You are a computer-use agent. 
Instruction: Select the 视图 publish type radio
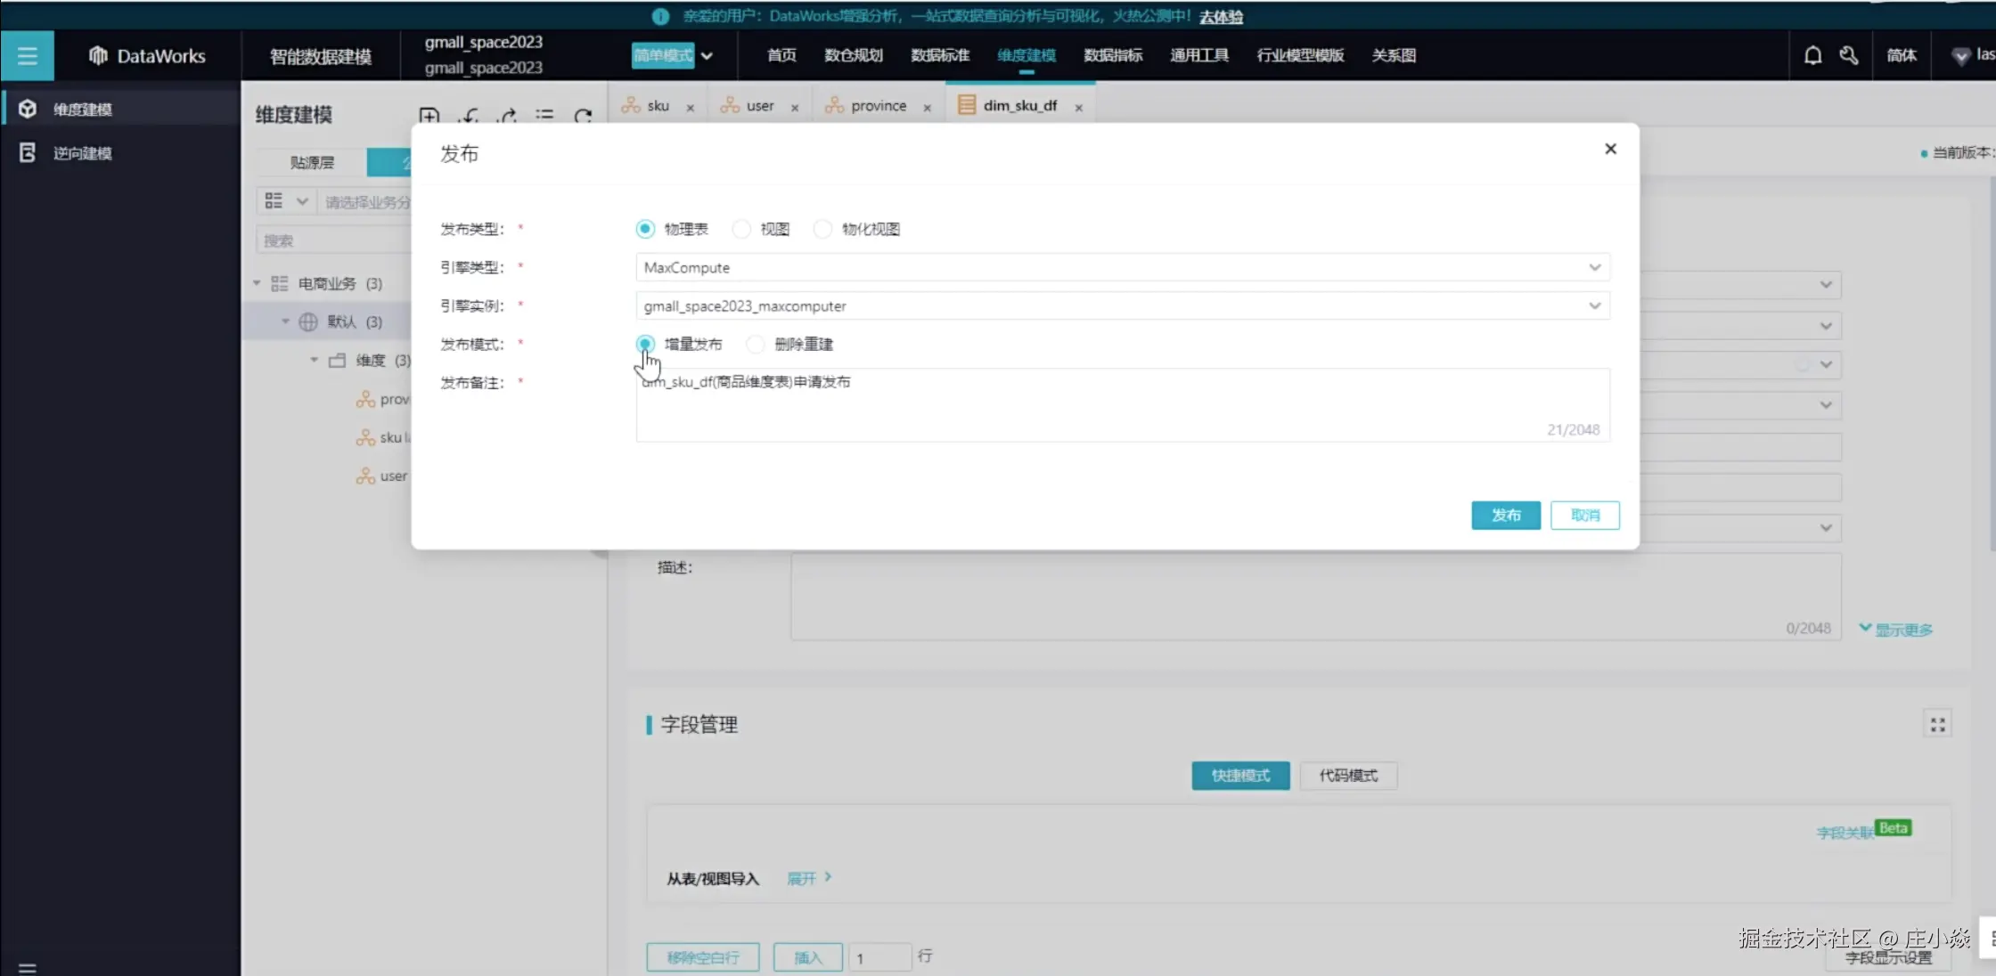[741, 230]
